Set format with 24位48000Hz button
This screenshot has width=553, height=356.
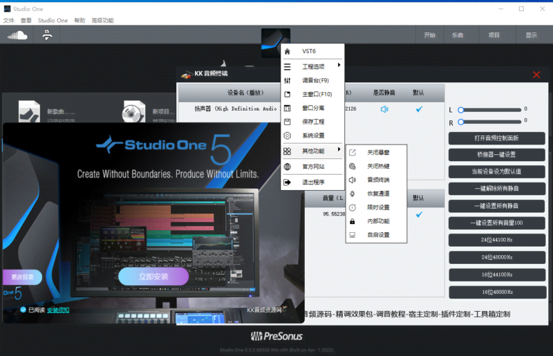496,257
